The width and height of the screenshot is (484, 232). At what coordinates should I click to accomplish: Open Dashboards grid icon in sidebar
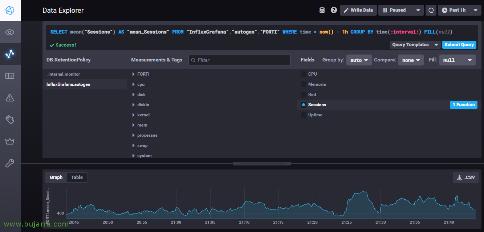pyautogui.click(x=10, y=76)
